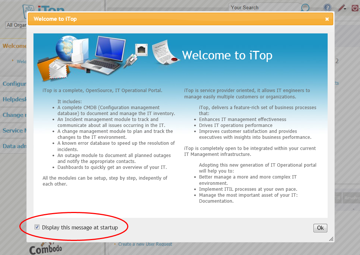Close the Welcome to iTop dialog
This screenshot has width=360, height=255.
(x=327, y=19)
